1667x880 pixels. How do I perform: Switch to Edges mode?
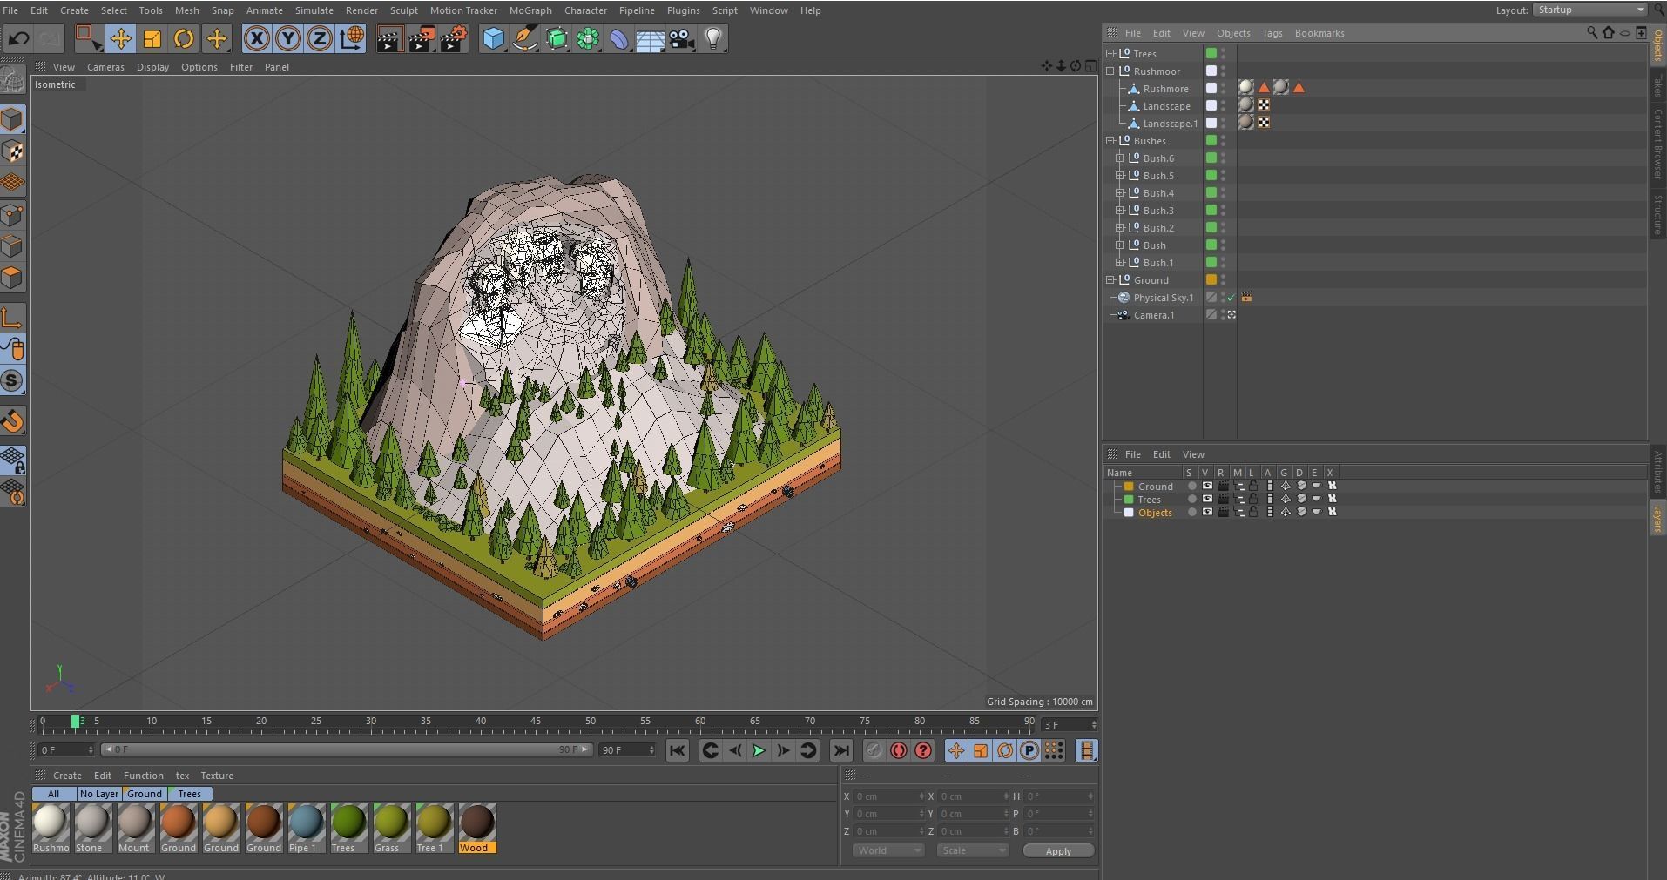point(12,246)
